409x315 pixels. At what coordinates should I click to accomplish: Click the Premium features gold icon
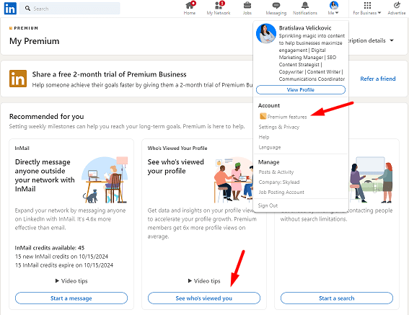coord(263,116)
